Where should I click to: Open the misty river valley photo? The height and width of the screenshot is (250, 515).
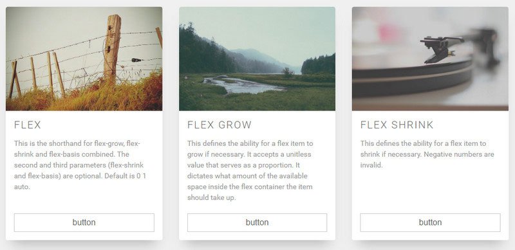[x=257, y=58]
